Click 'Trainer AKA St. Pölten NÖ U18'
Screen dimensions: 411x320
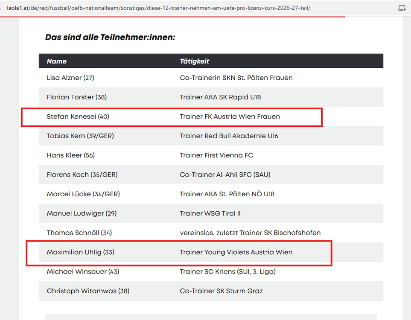227,194
